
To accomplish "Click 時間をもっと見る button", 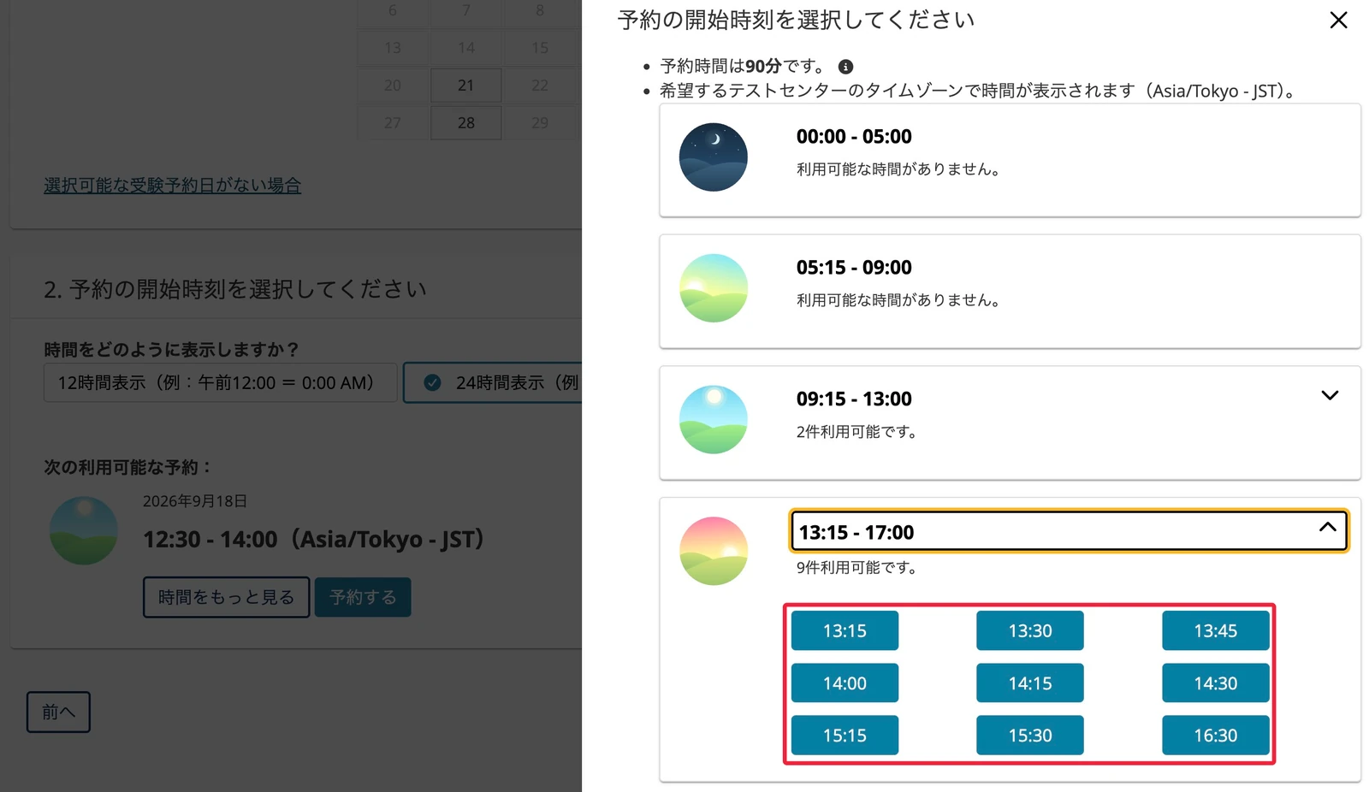I will point(226,597).
